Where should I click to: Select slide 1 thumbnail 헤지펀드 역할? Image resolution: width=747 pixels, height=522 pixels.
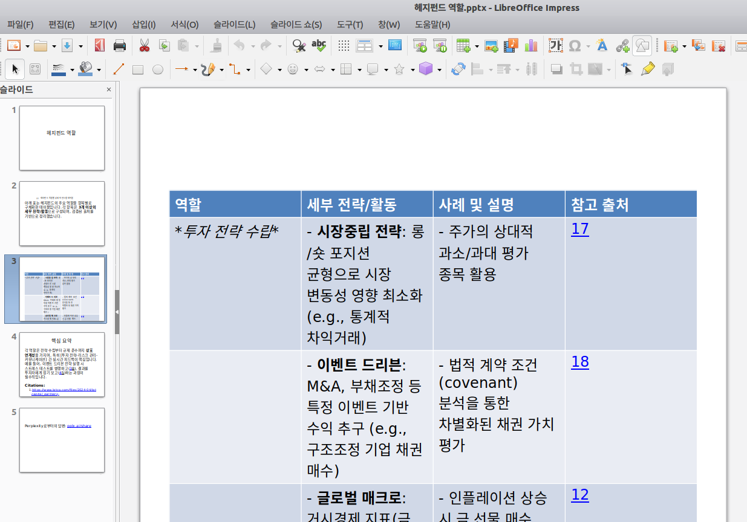62,138
